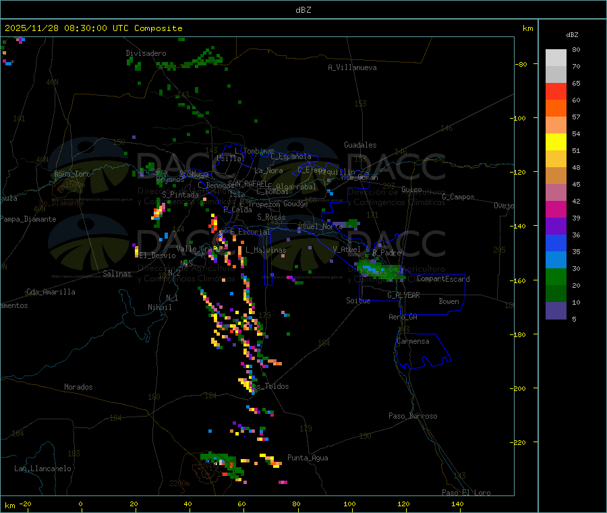Click the El_Desvio map label
This screenshot has height=513, width=607.
tap(157, 255)
